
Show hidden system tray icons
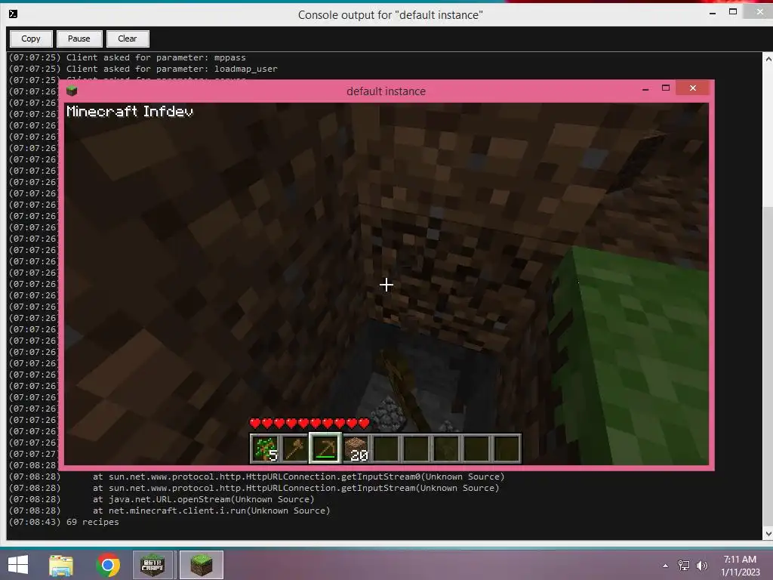(x=666, y=566)
